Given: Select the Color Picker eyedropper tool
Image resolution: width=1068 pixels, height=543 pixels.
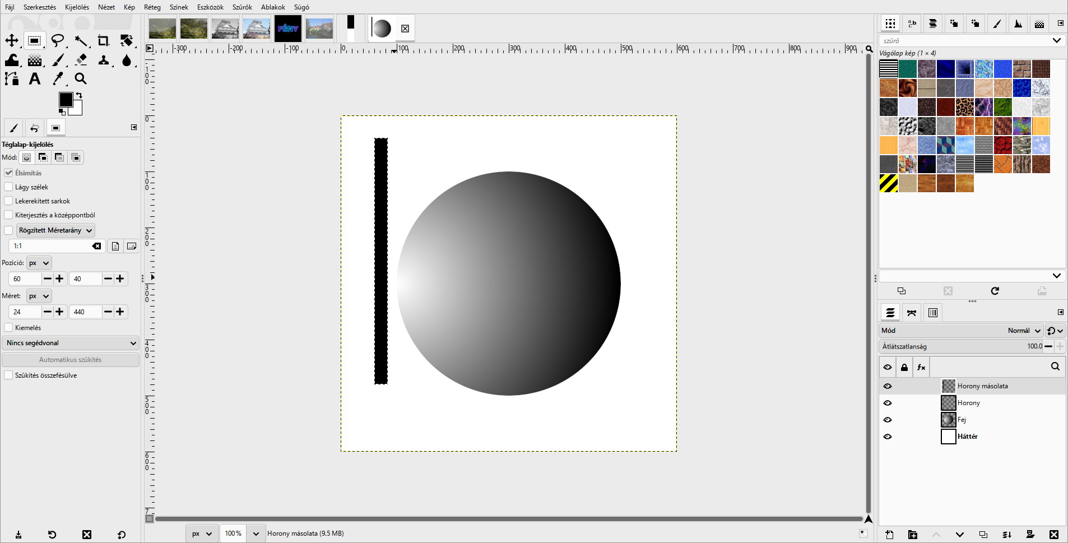Looking at the screenshot, I should coord(58,78).
